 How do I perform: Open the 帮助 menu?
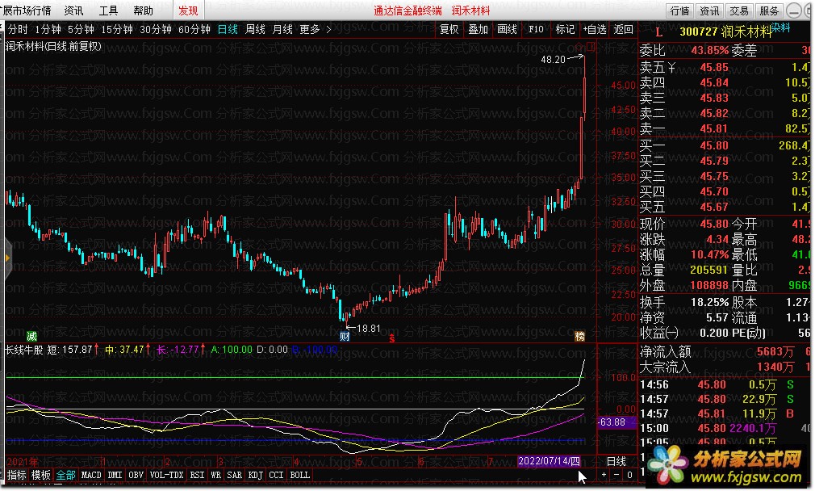coord(143,10)
